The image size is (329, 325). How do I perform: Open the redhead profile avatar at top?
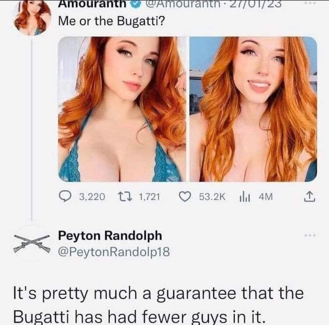coord(32,18)
